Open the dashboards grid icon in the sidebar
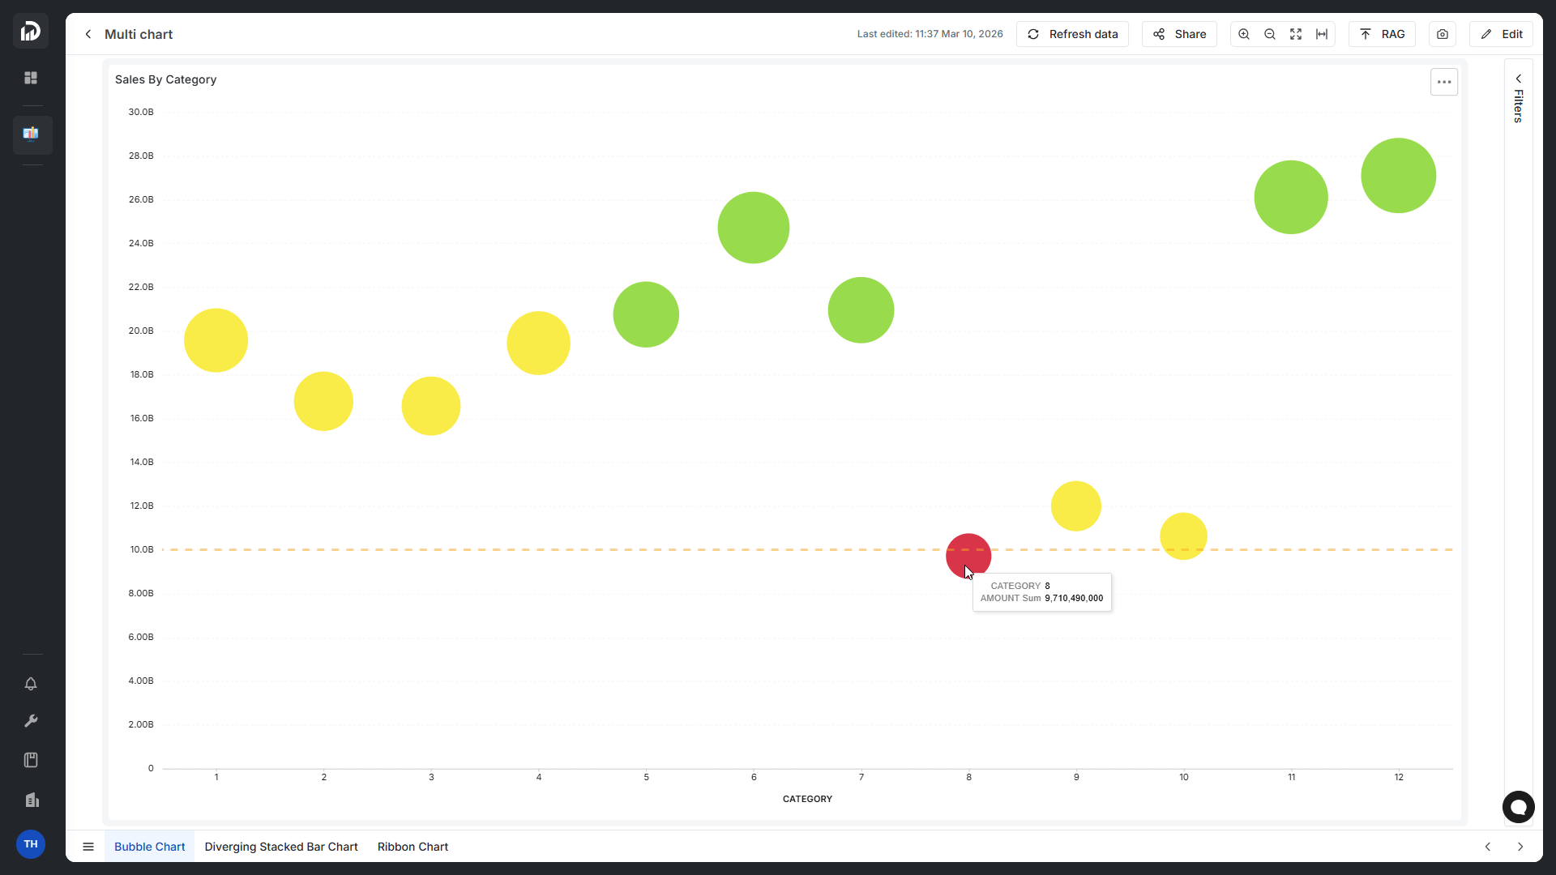 [31, 78]
